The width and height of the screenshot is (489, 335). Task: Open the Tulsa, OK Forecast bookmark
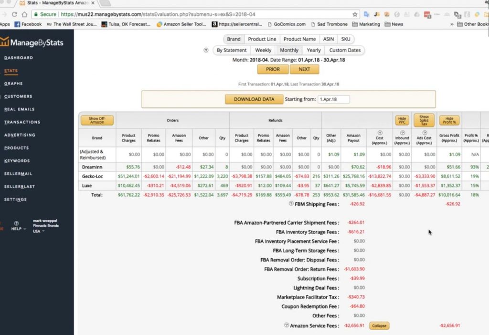pos(126,24)
